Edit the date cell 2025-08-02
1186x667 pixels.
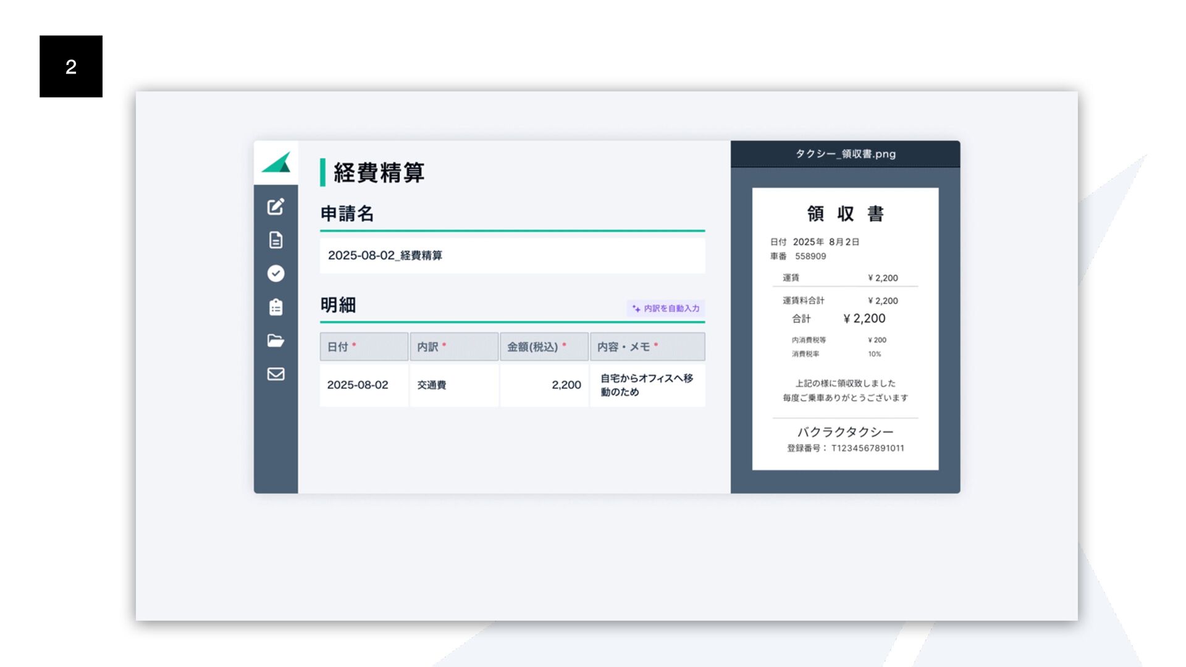point(363,385)
